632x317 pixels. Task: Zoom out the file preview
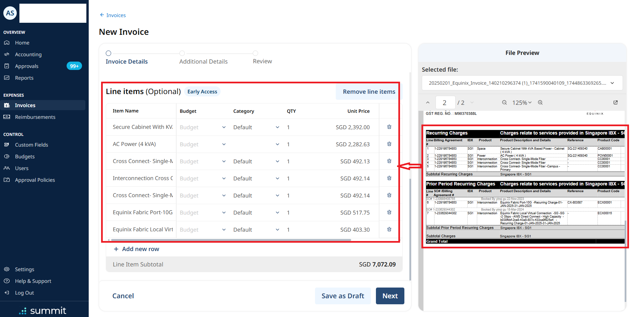pos(504,102)
